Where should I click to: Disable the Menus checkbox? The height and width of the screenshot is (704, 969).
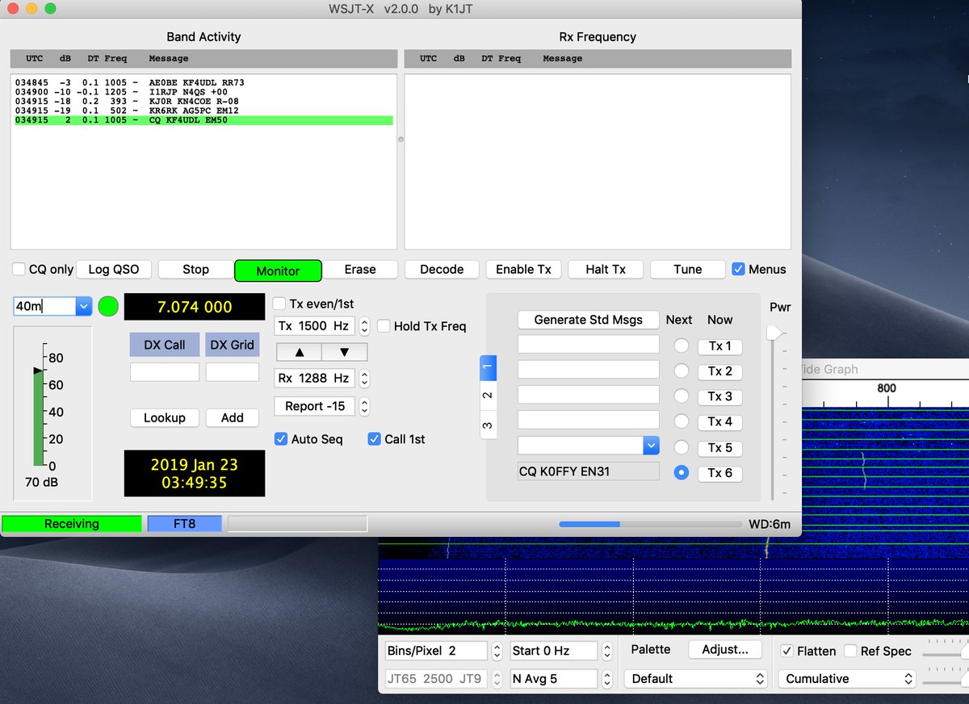click(x=738, y=270)
